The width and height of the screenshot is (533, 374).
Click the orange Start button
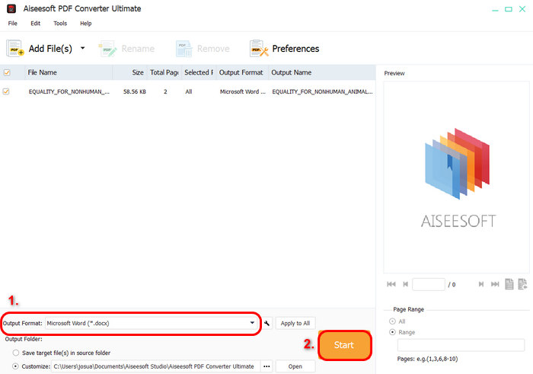click(344, 345)
